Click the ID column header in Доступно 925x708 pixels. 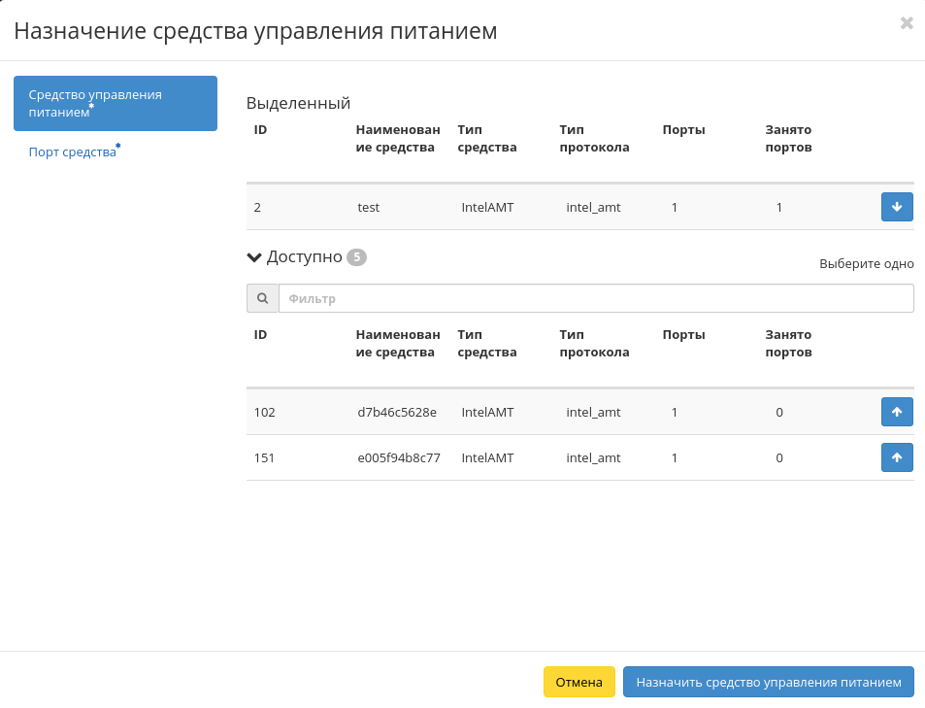[x=260, y=334]
